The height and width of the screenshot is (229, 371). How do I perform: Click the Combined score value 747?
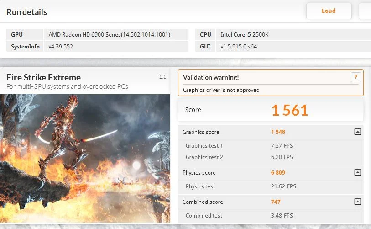point(276,202)
